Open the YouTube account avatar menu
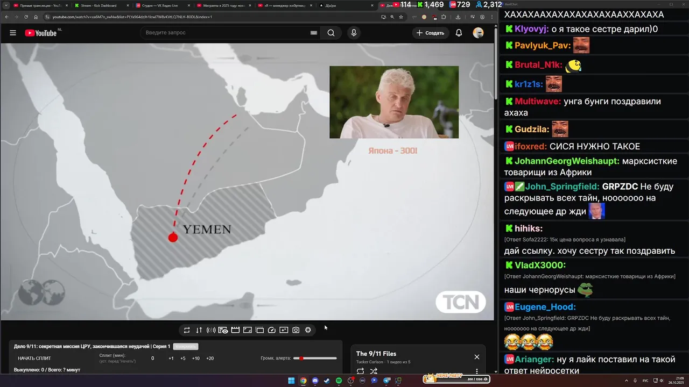Image resolution: width=689 pixels, height=387 pixels. click(x=478, y=33)
